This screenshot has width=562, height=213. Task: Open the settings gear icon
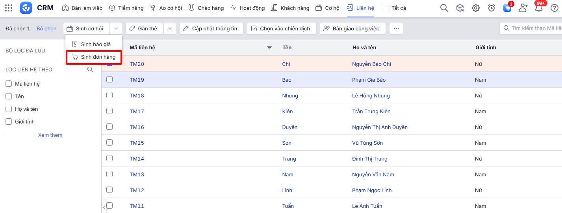tap(476, 8)
